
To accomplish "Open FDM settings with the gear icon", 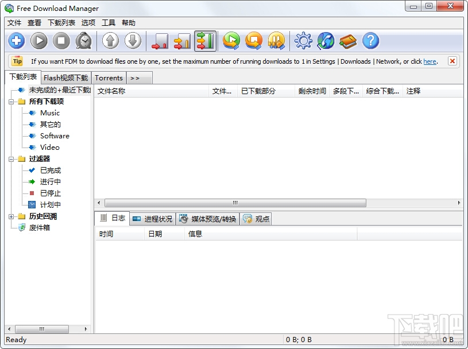I will pyautogui.click(x=303, y=41).
